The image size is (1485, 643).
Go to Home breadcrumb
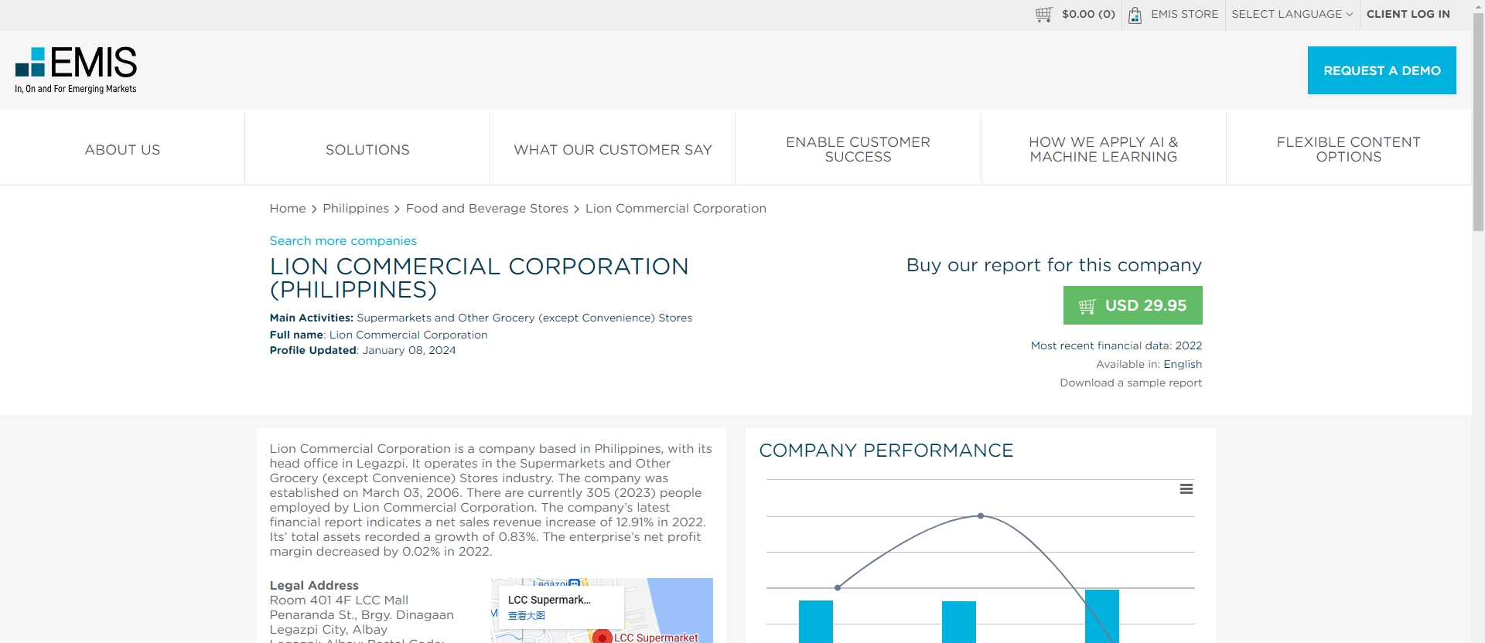click(288, 209)
